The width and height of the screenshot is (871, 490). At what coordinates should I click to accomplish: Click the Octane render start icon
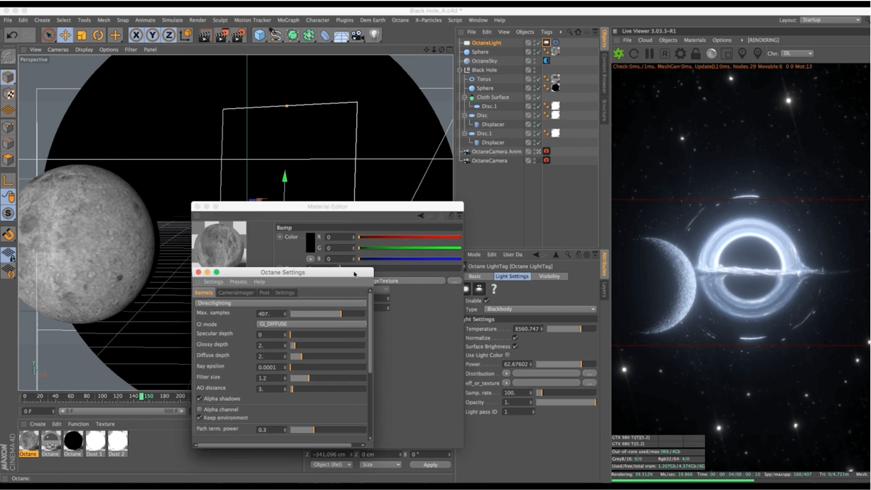point(618,54)
